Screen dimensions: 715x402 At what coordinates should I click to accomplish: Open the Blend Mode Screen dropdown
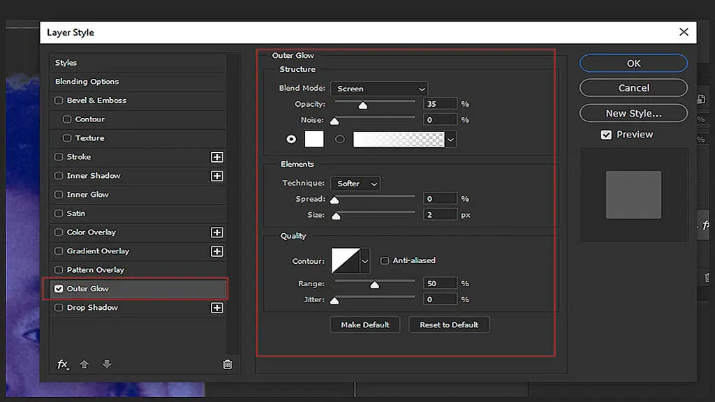click(x=379, y=89)
